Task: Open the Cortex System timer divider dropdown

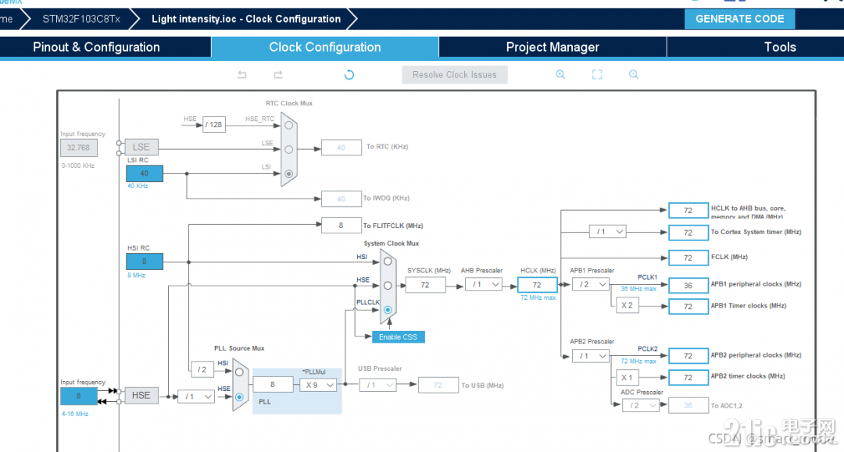Action: point(608,232)
